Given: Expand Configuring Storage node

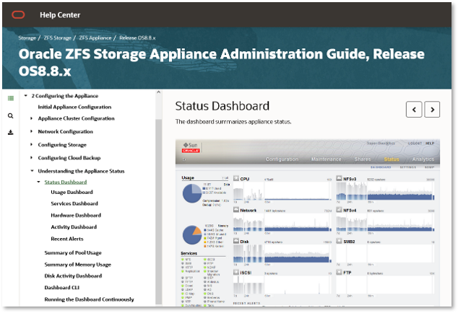Looking at the screenshot, I should point(32,144).
